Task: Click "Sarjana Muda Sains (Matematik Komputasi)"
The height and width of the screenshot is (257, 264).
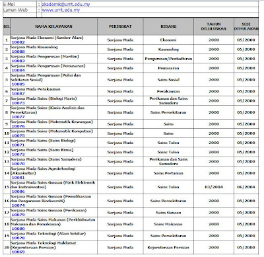Action: coord(51,131)
